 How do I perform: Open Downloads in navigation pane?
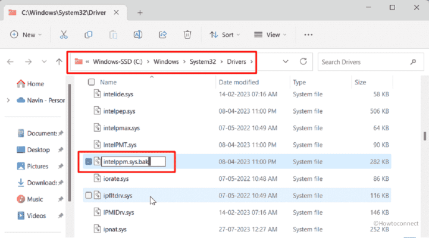pyautogui.click(x=37, y=183)
